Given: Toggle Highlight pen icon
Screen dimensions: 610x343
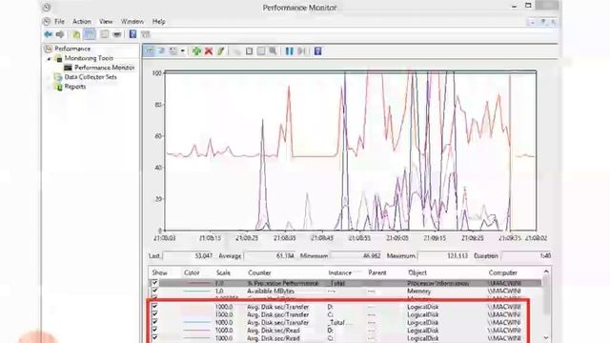Looking at the screenshot, I should coord(220,50).
